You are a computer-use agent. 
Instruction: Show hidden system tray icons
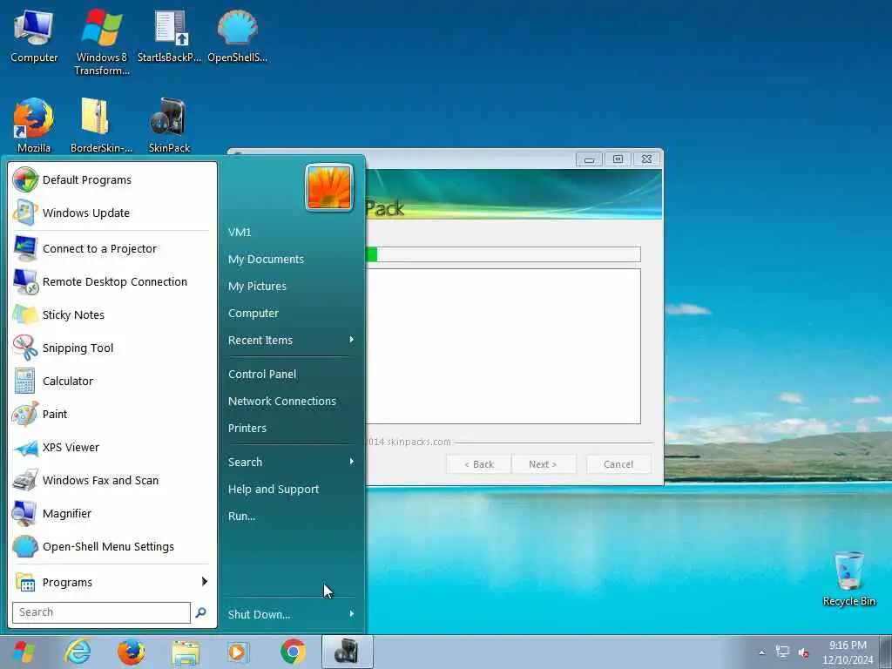coord(761,652)
